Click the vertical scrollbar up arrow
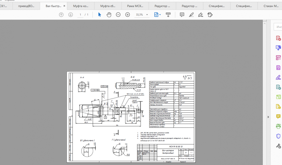The height and width of the screenshot is (165, 282). coord(265,23)
